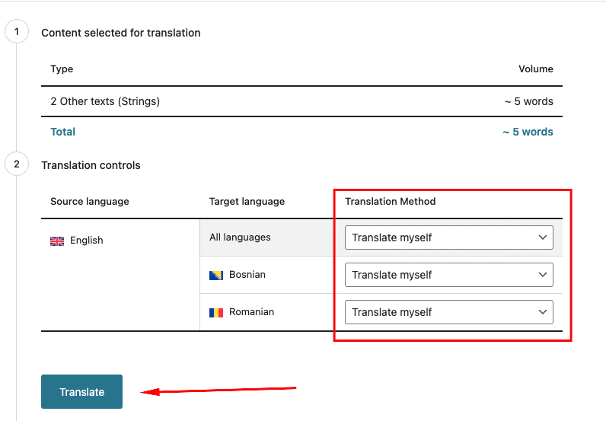Select the Romanian target language label
Viewport: 606px width, 424px height.
pos(251,312)
